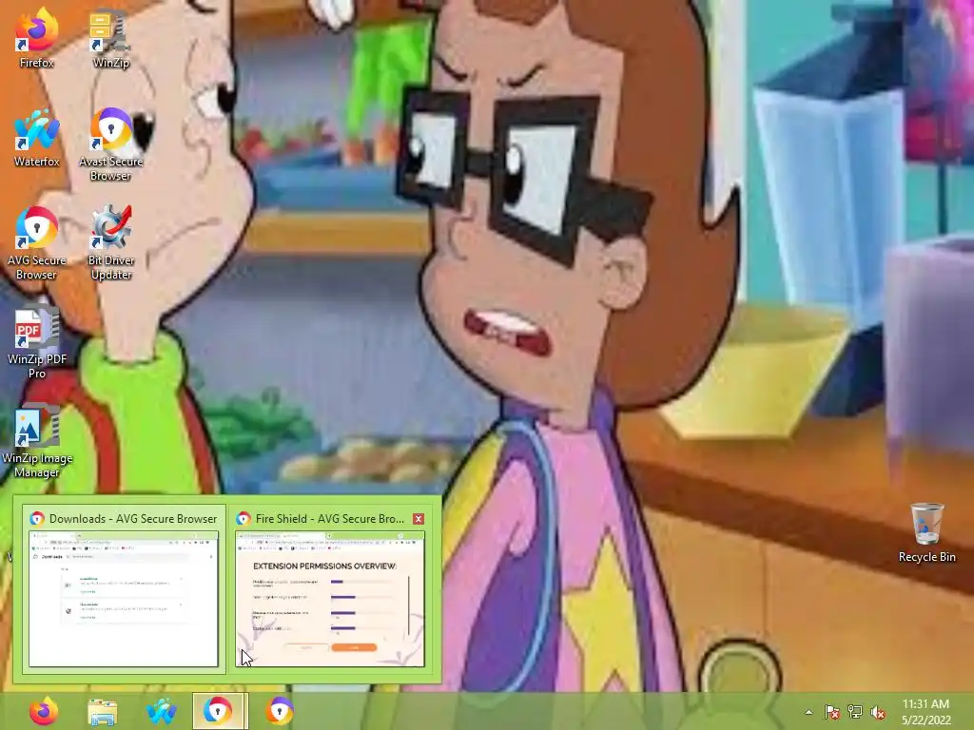Click Firefox icon in the taskbar
This screenshot has width=974, height=730.
coord(44,711)
